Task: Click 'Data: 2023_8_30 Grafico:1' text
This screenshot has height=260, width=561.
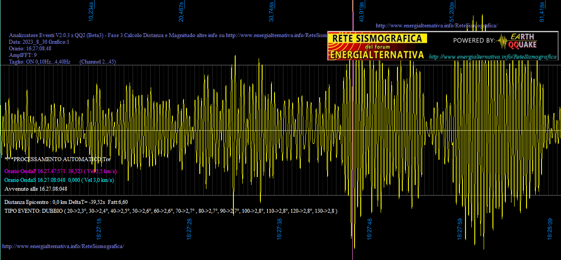Action: [39, 42]
